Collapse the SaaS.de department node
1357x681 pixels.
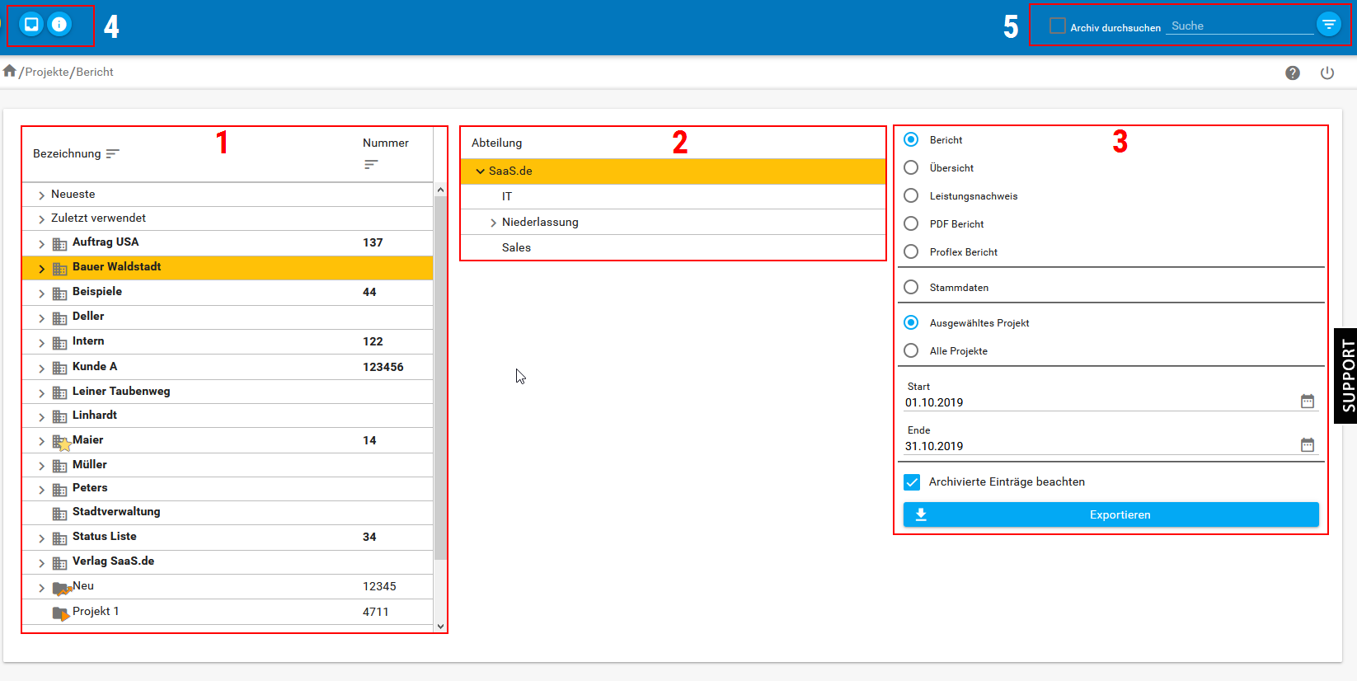pyautogui.click(x=480, y=171)
